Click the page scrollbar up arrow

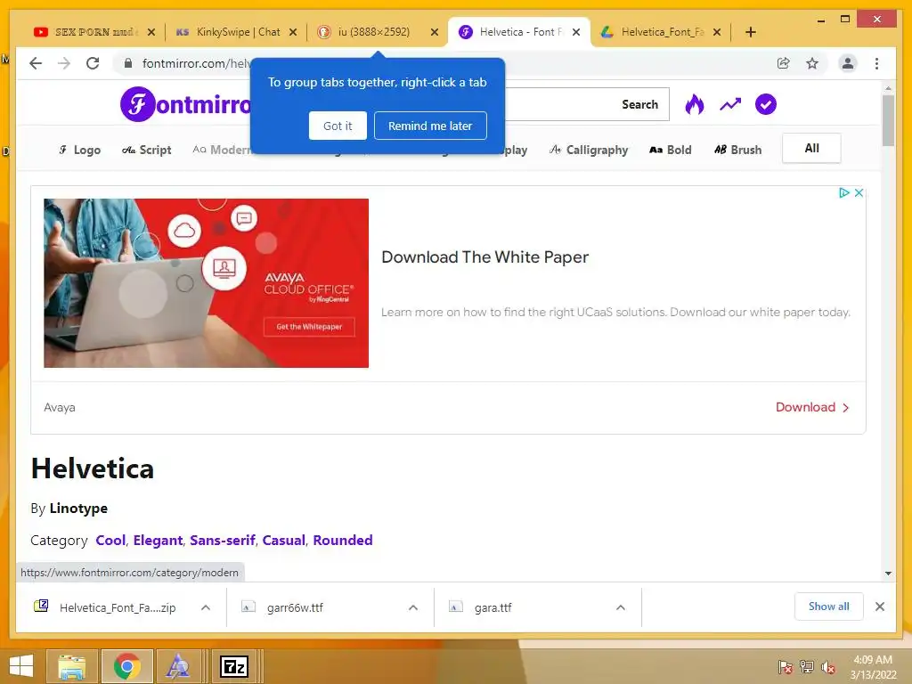point(888,88)
